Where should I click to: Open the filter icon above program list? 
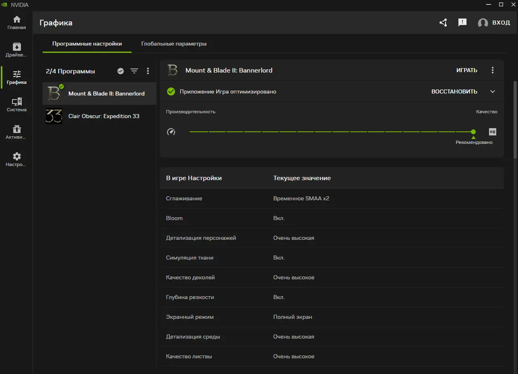click(x=134, y=71)
